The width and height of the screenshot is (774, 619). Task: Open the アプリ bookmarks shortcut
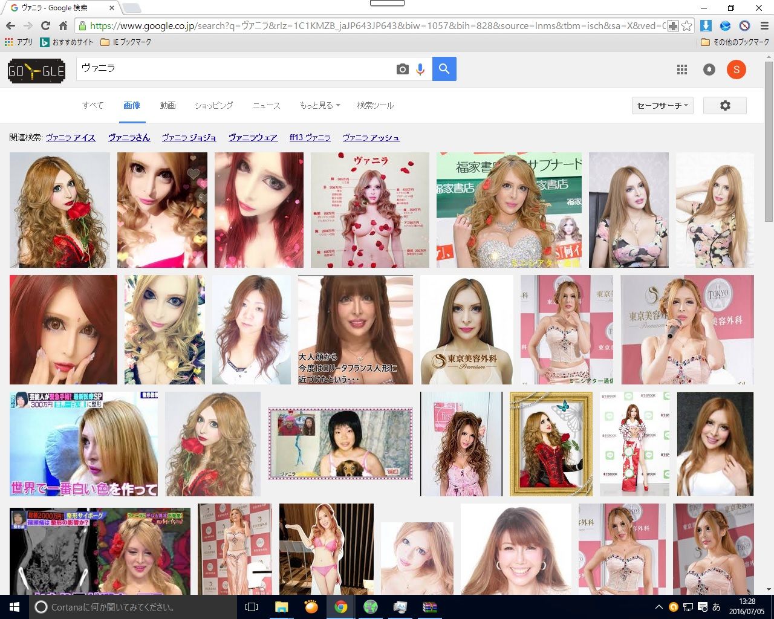coord(19,42)
